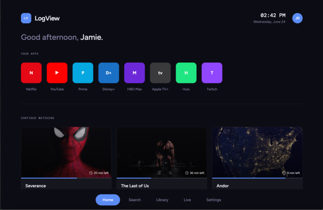Click the Twitch label text
This screenshot has height=210, width=323.
212,89
